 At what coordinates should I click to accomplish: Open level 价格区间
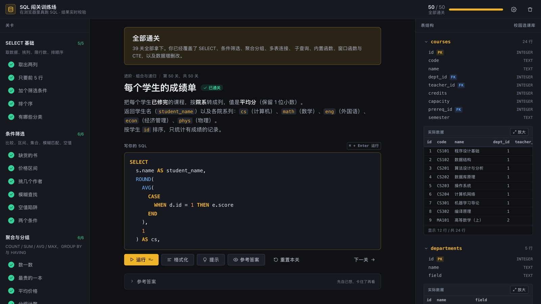(45, 168)
